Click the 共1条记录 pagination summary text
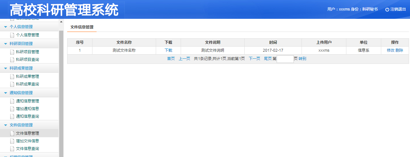 tap(219, 59)
